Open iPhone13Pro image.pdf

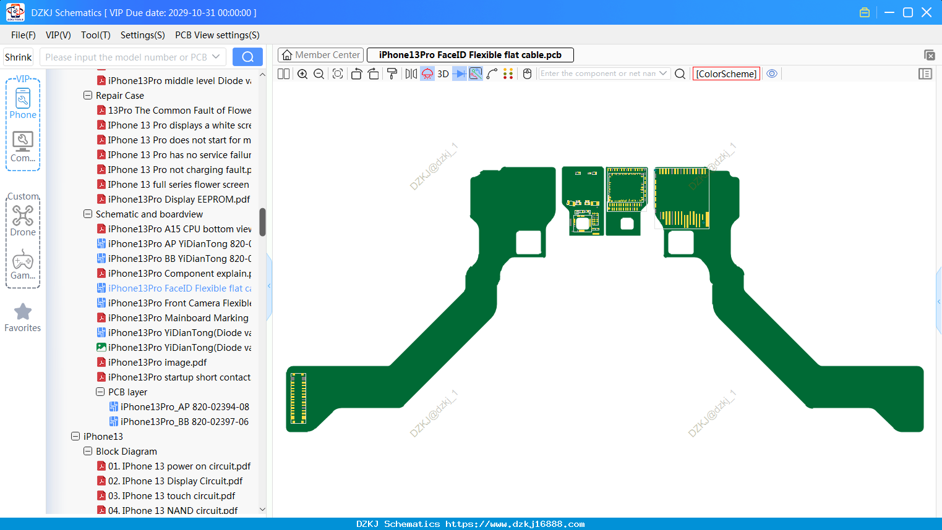[x=152, y=363]
